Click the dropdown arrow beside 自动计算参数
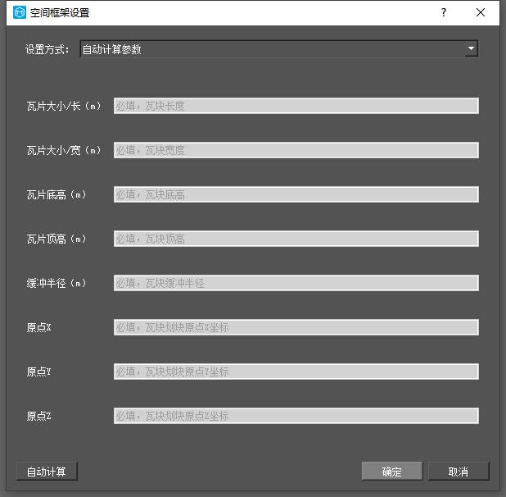The image size is (506, 497). tap(472, 48)
